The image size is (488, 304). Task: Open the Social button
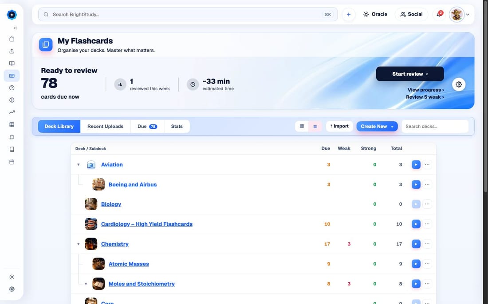pyautogui.click(x=411, y=14)
